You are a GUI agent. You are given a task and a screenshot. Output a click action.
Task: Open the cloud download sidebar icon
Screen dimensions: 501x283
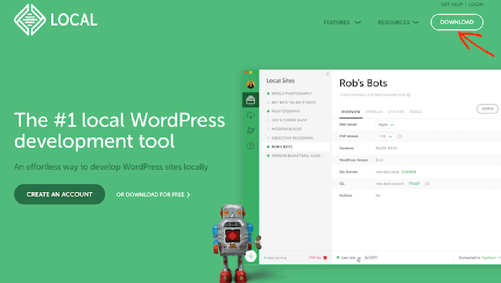click(x=250, y=116)
